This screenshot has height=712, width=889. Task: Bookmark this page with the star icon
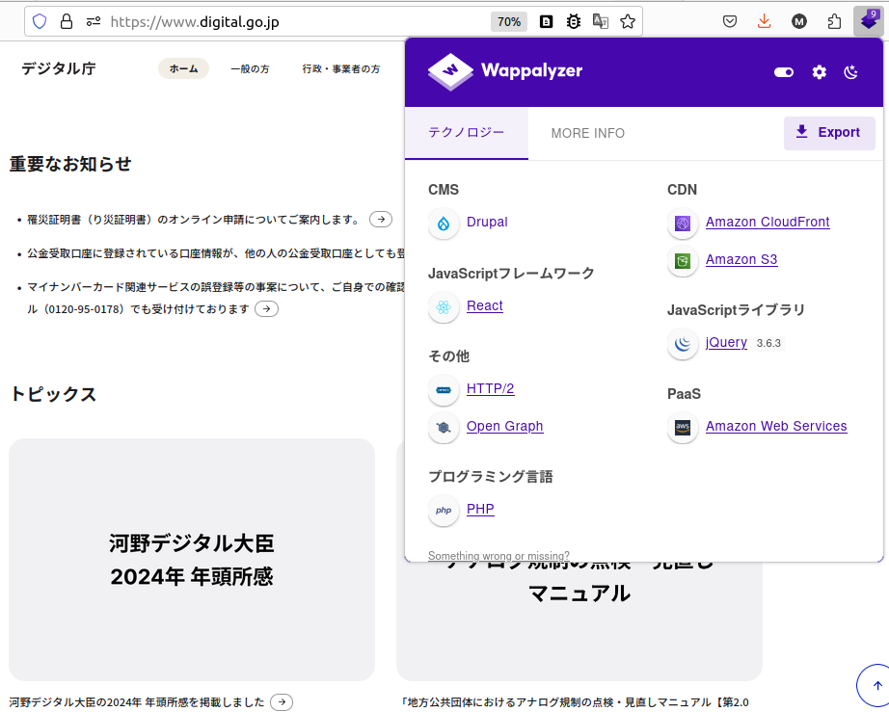pyautogui.click(x=627, y=21)
